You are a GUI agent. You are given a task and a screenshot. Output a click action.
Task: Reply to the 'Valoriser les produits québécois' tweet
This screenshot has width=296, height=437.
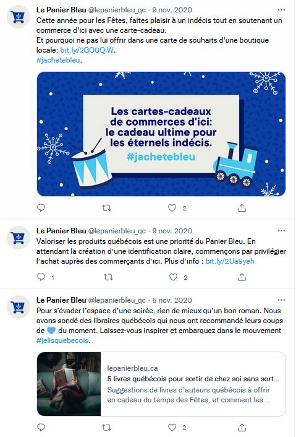pyautogui.click(x=41, y=277)
